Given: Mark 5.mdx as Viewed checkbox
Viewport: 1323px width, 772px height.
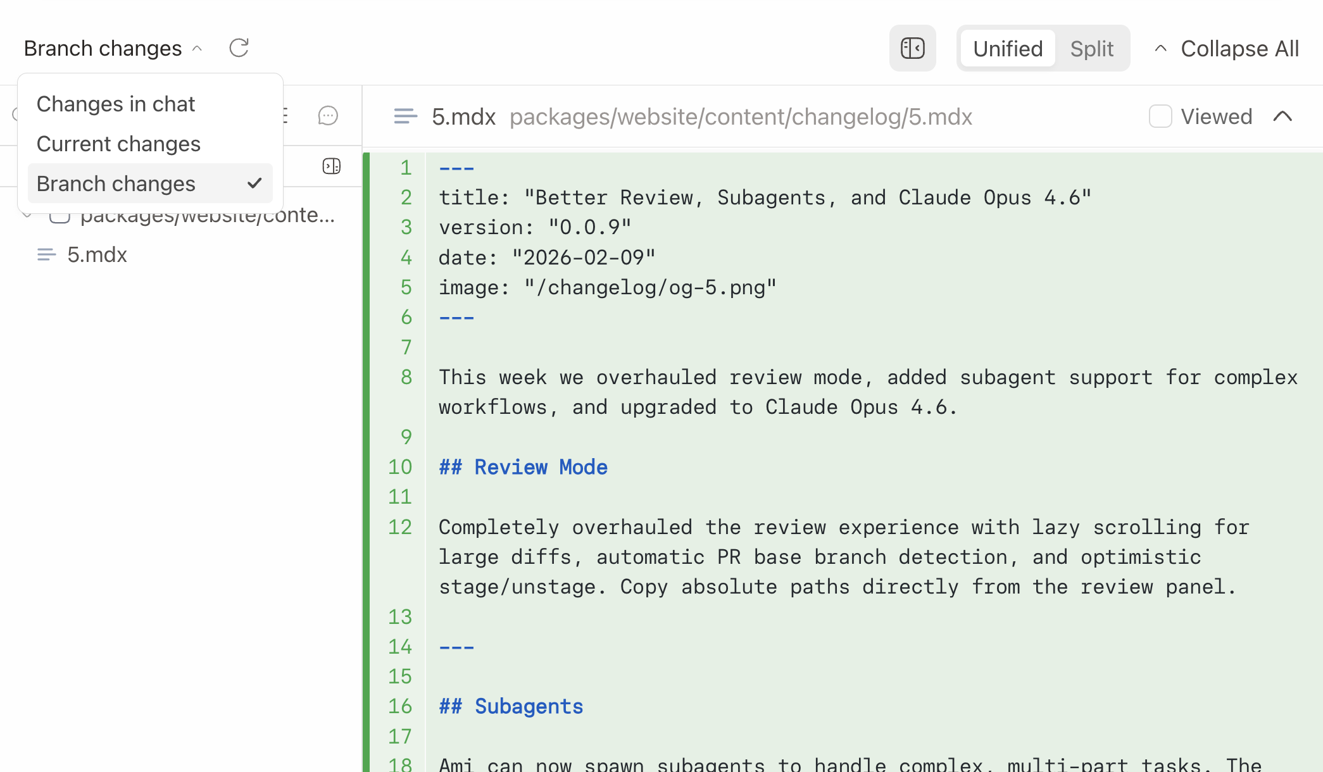Looking at the screenshot, I should coord(1160,116).
